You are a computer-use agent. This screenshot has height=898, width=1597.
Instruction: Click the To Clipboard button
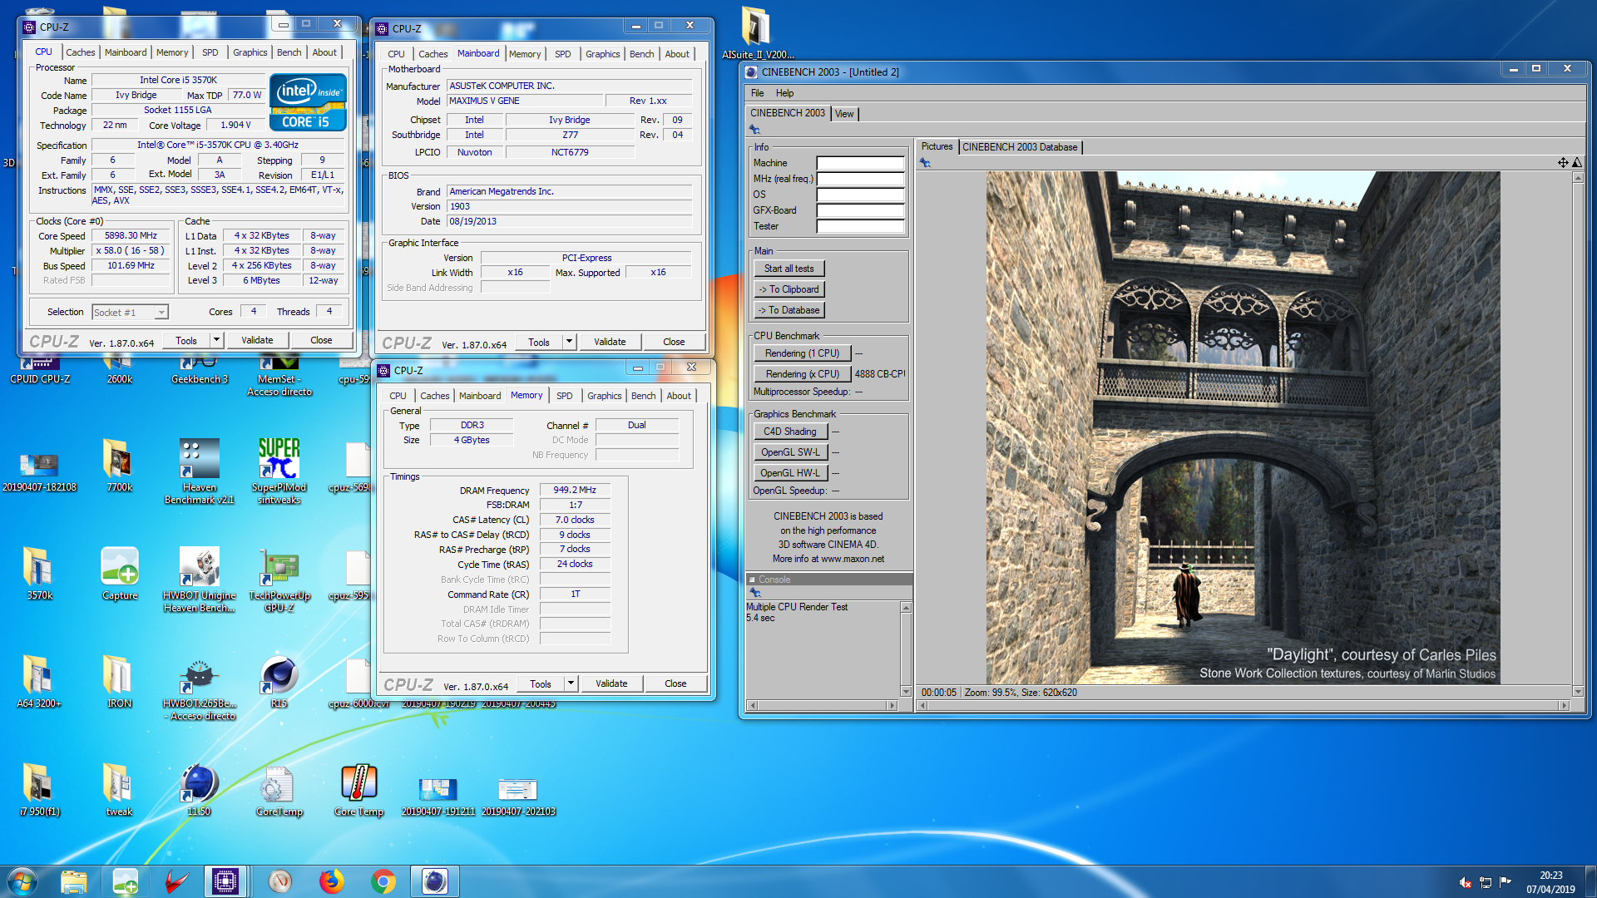tap(789, 289)
